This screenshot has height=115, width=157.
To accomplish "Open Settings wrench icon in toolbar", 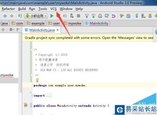I will [122, 16].
